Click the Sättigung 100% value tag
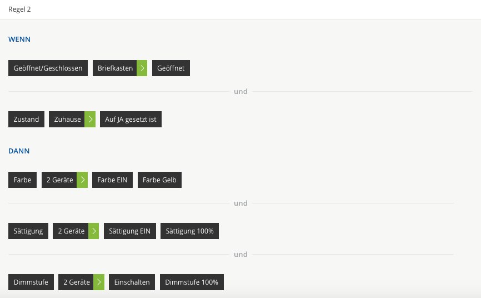The width and height of the screenshot is (481, 298). (x=189, y=231)
